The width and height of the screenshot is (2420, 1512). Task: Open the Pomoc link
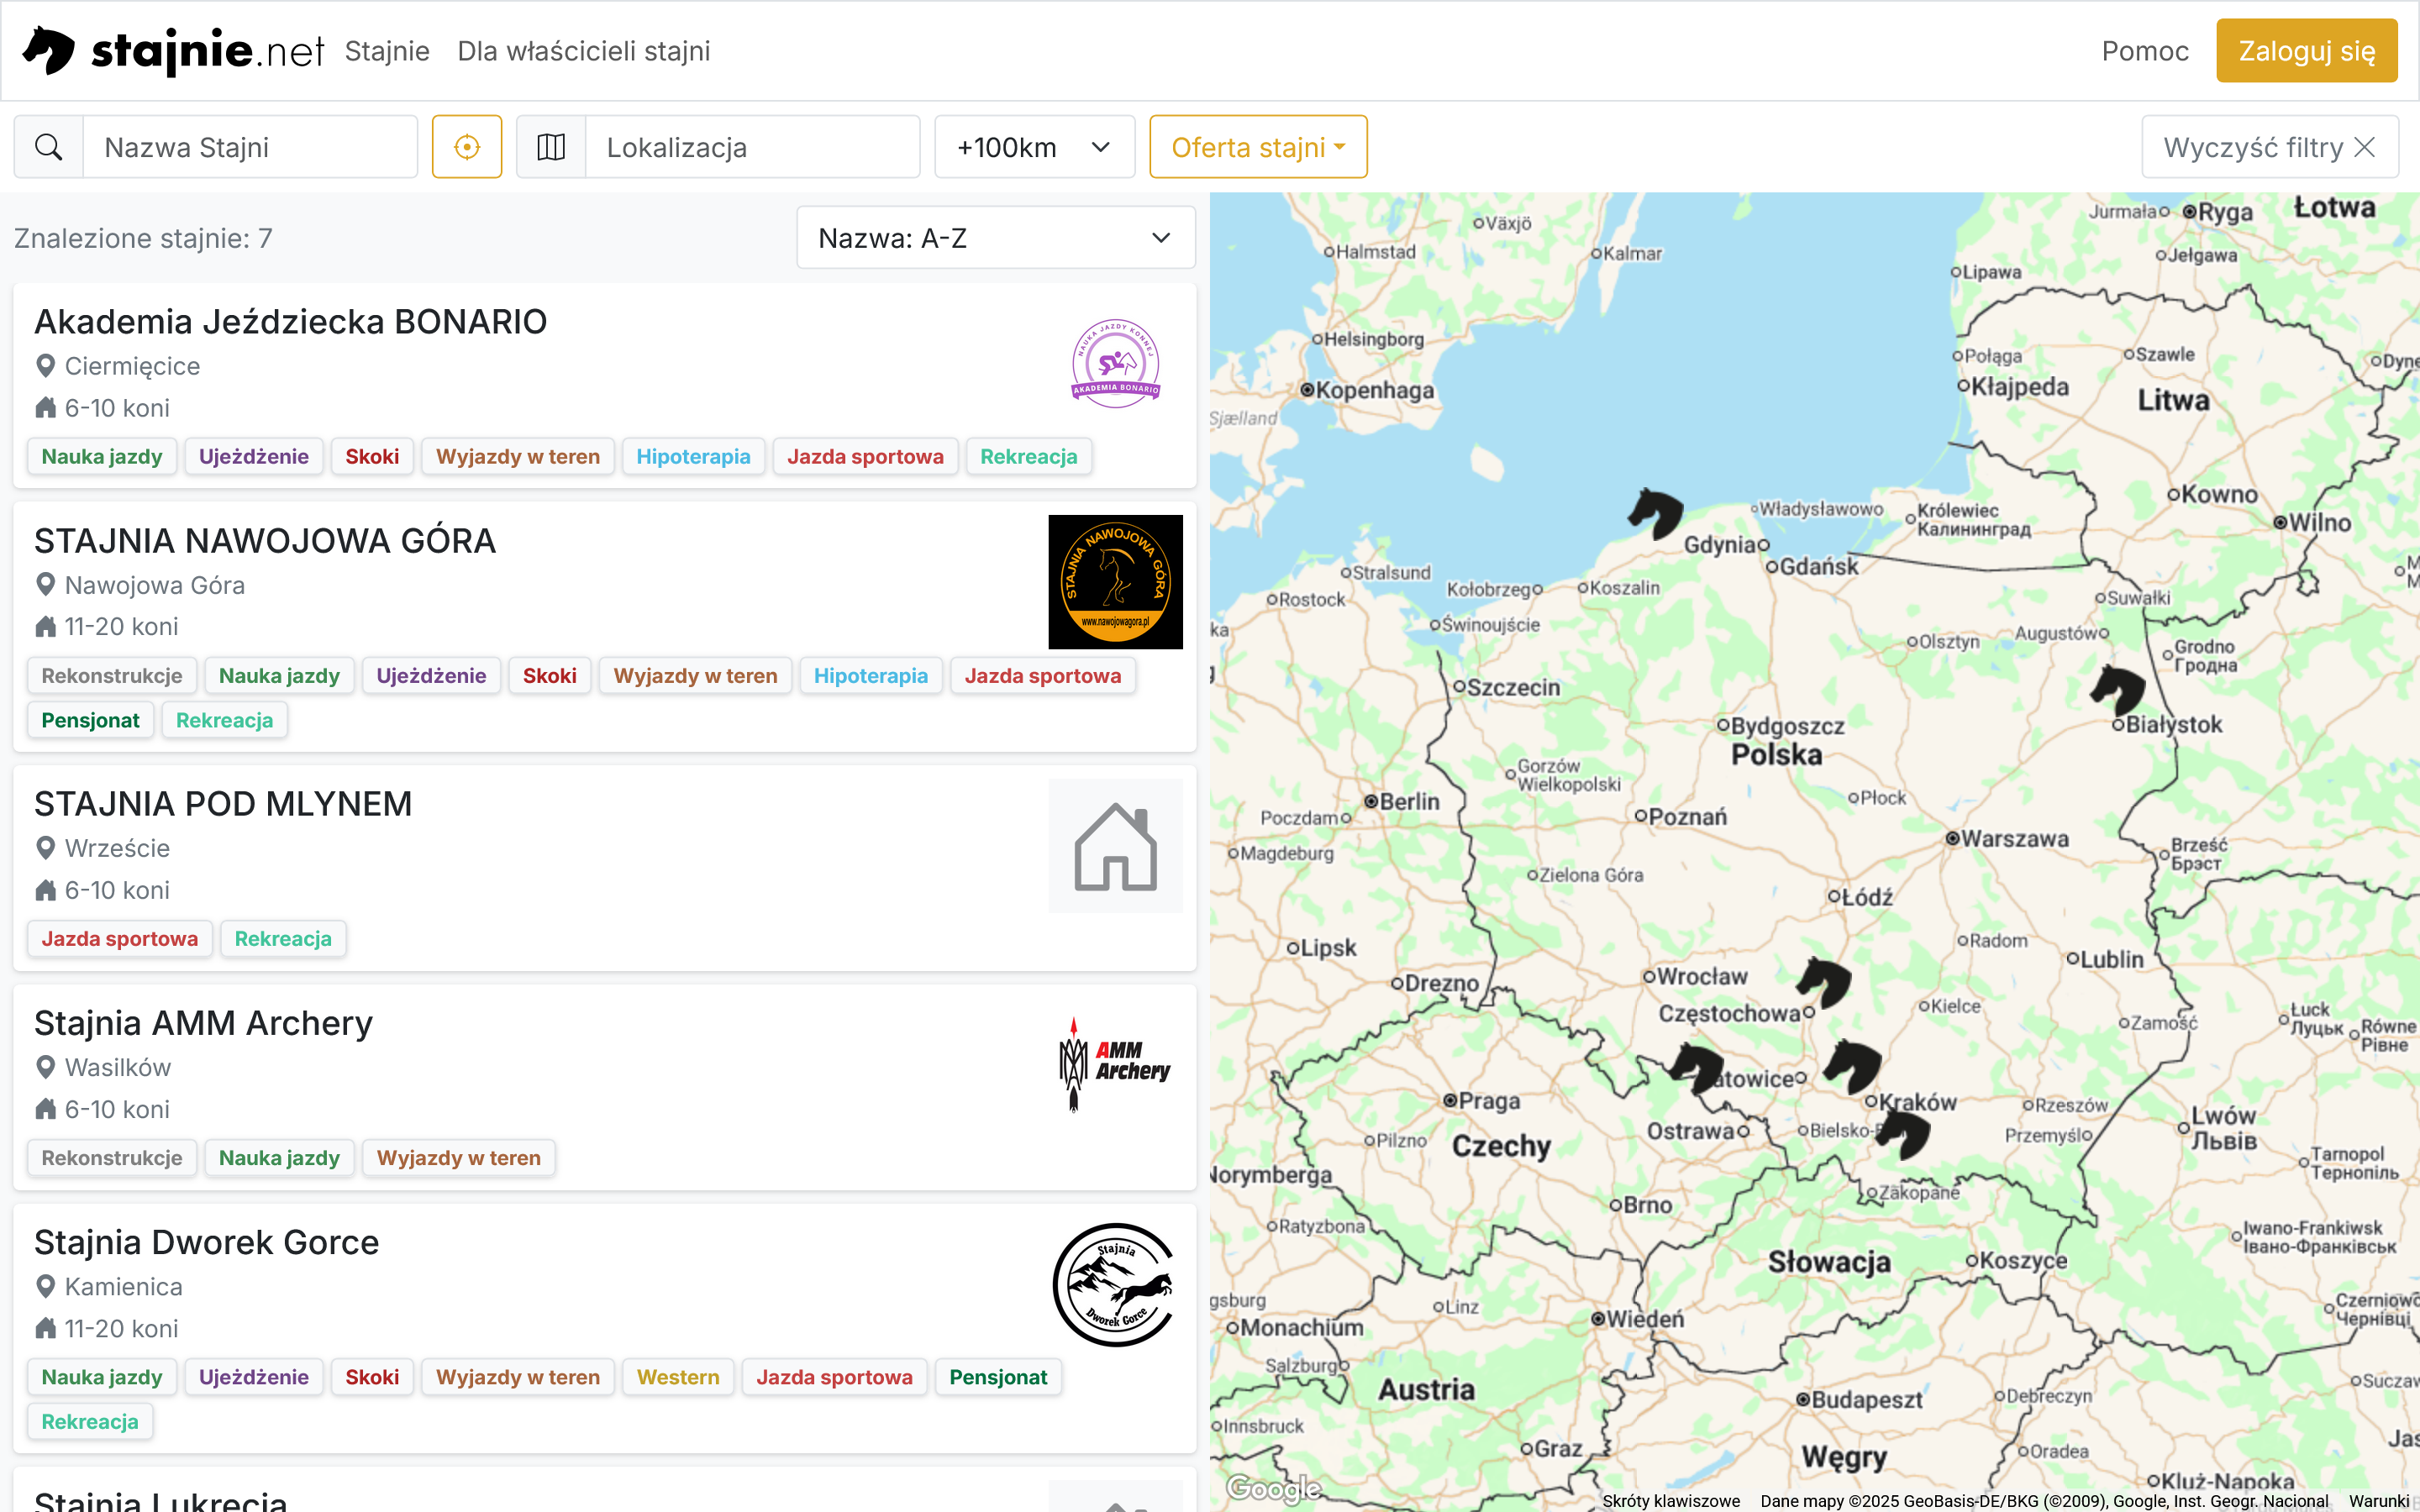2145,51
